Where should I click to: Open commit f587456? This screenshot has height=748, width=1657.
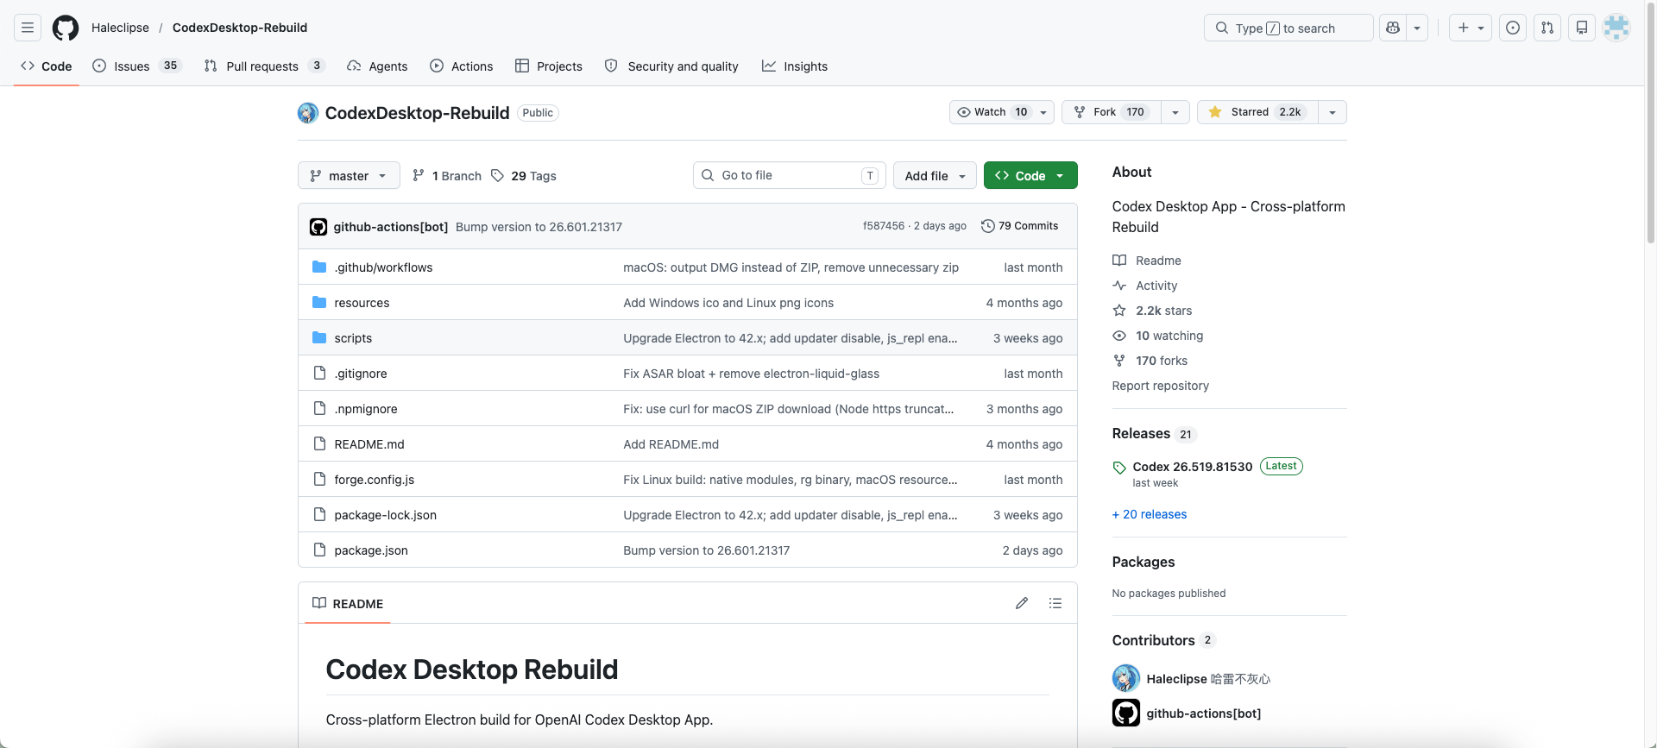(x=884, y=226)
